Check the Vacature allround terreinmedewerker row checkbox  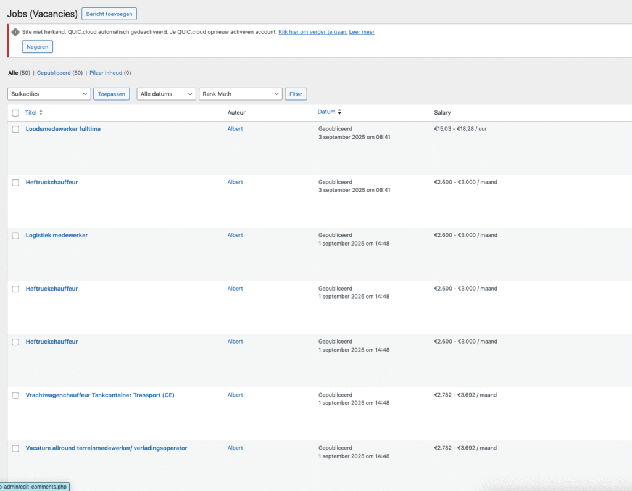click(15, 448)
